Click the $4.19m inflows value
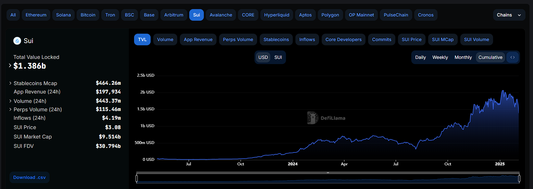This screenshot has height=189, width=533. 111,118
